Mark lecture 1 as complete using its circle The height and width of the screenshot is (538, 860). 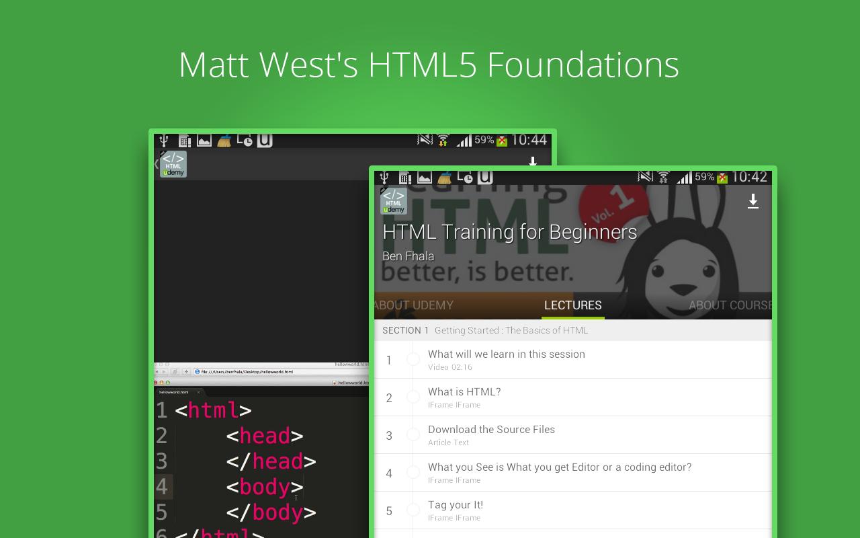415,359
